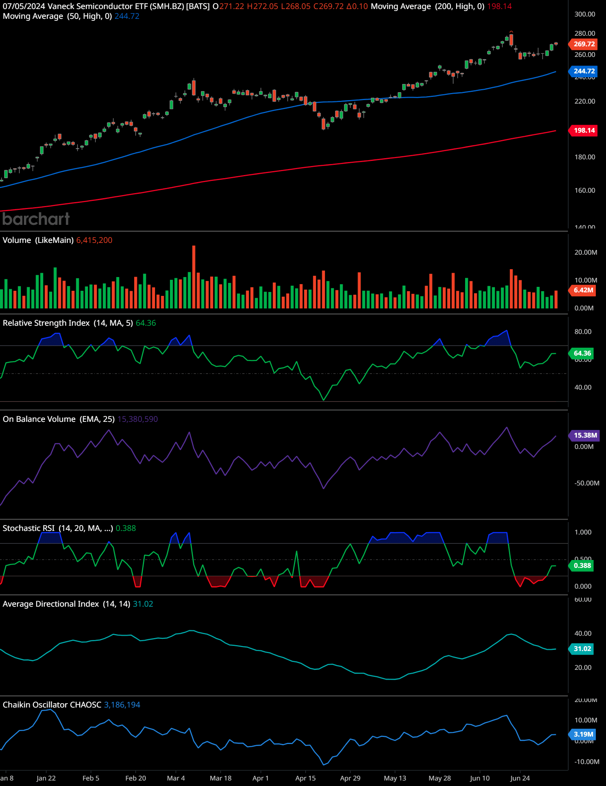The image size is (606, 786).
Task: Click the 20.00M volume axis label
Action: [x=586, y=252]
